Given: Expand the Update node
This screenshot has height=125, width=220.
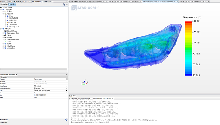Looking at the screenshot, I should pos(3,37).
